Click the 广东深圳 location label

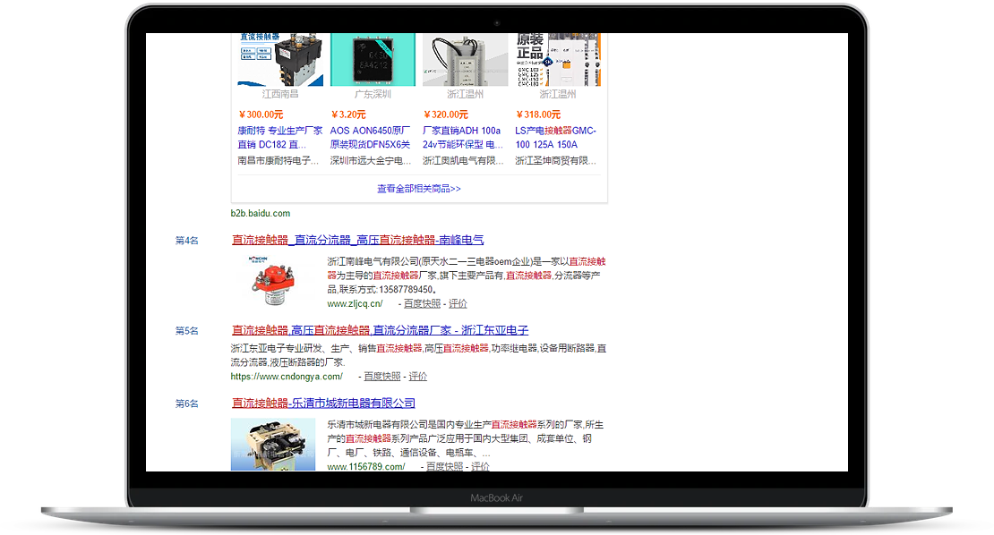pos(373,94)
